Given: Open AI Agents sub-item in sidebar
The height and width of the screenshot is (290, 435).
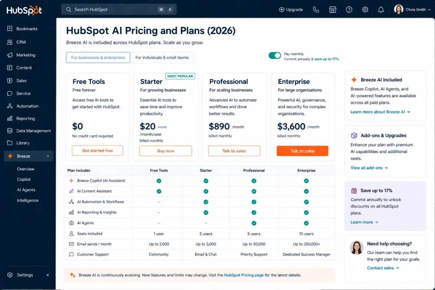Looking at the screenshot, I should (26, 190).
